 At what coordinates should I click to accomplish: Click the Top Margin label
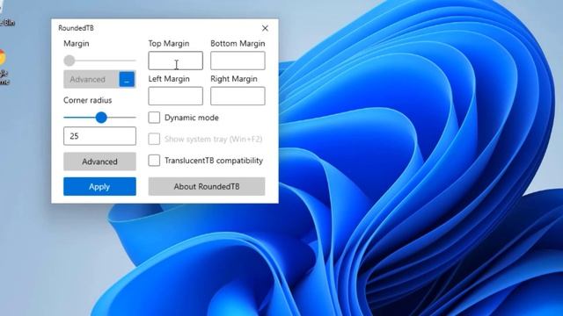pos(169,43)
